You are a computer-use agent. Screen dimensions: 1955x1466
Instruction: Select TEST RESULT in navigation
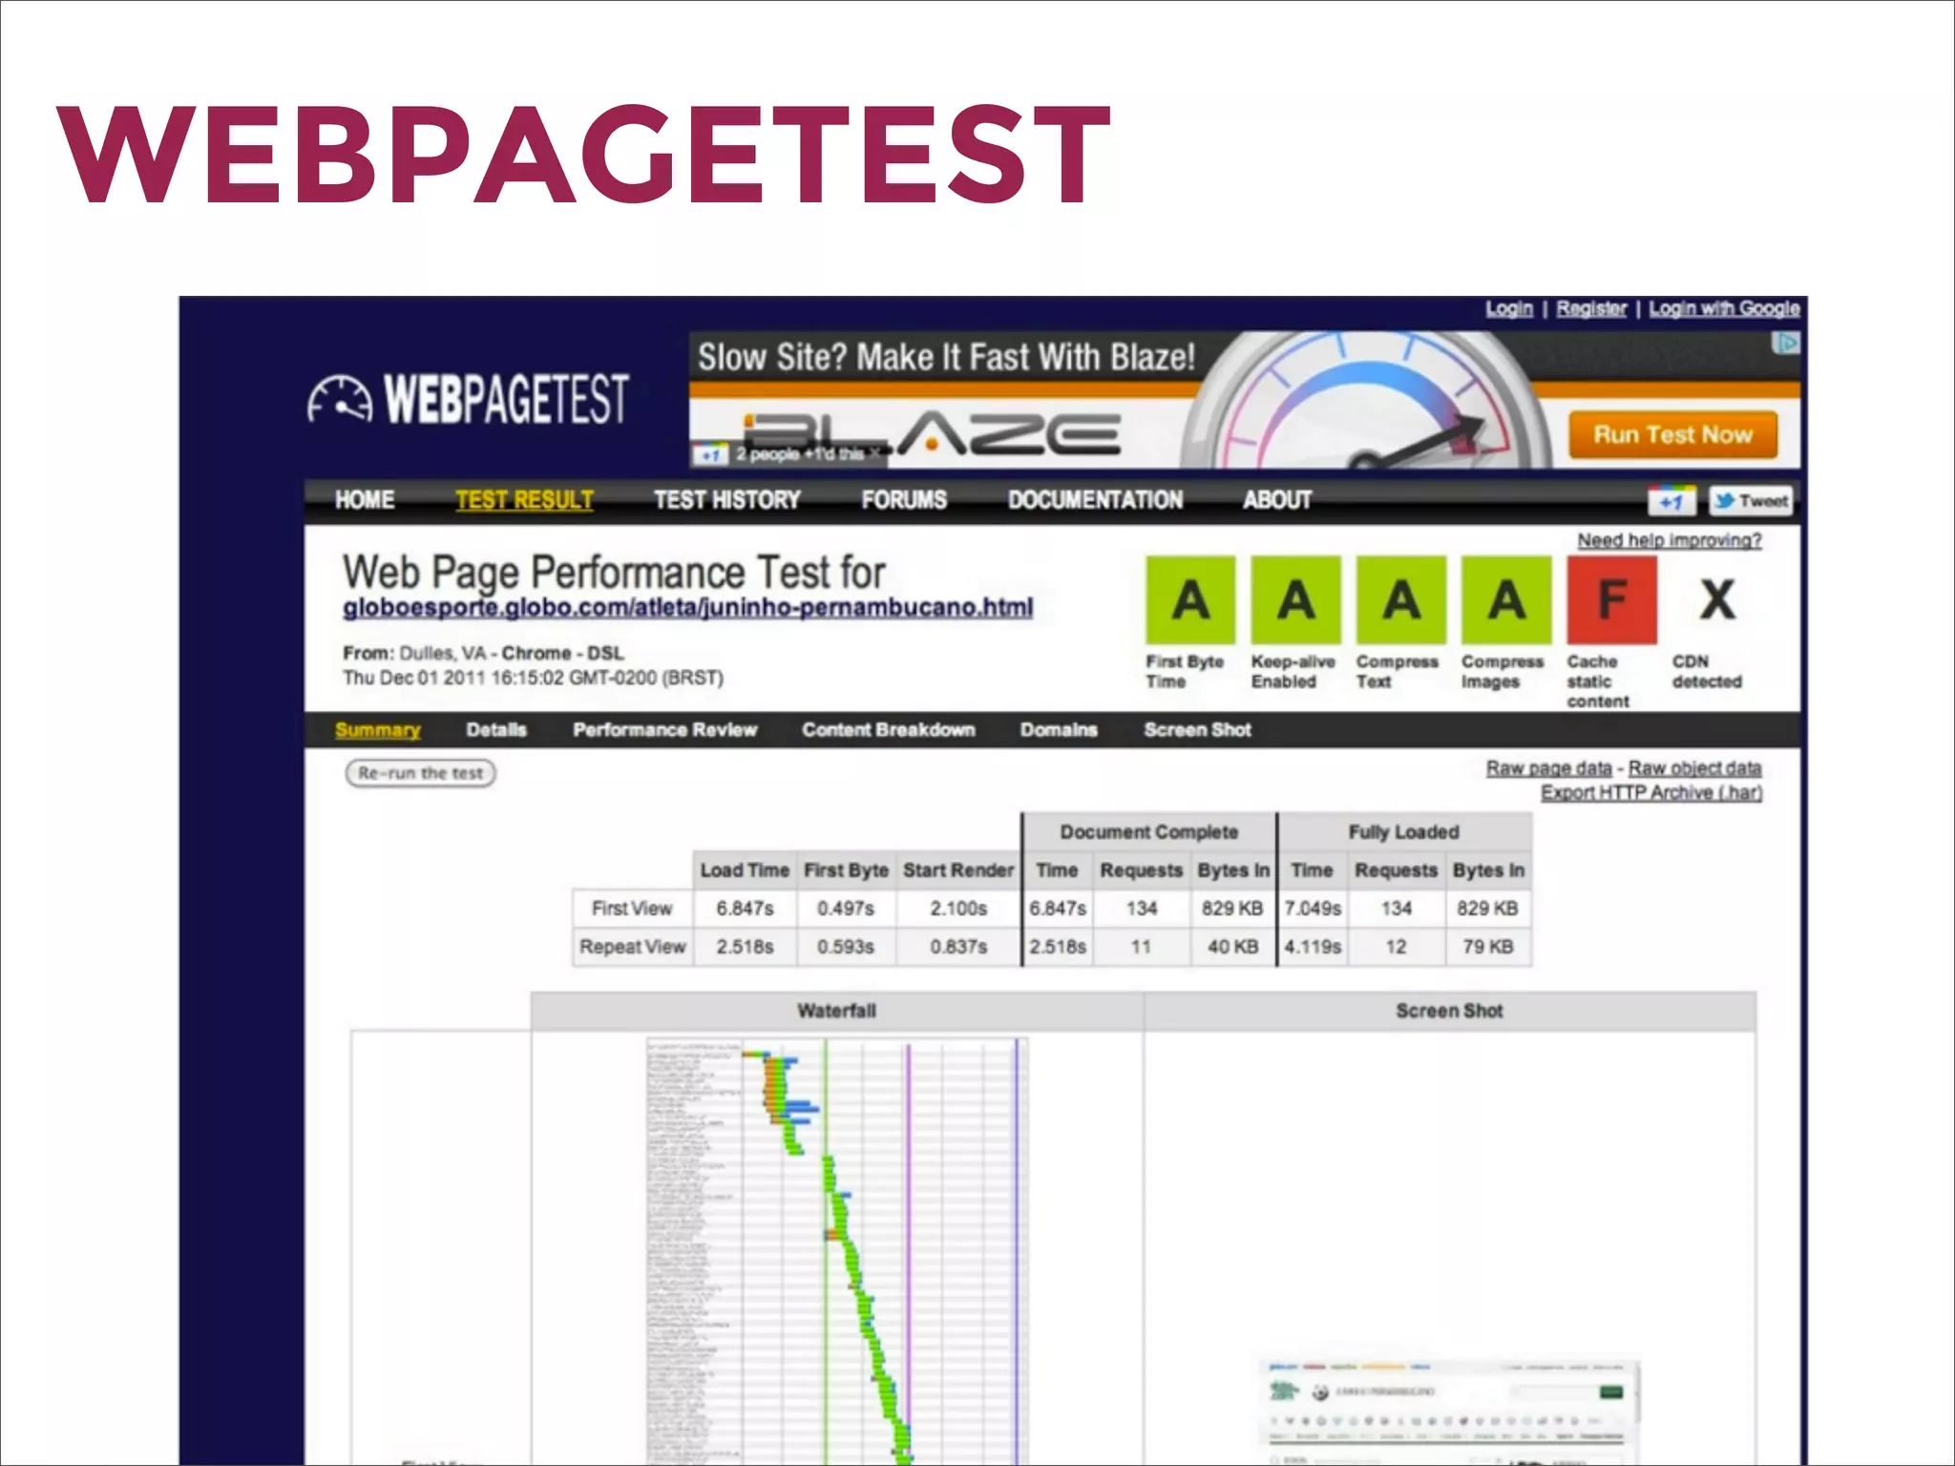[524, 500]
